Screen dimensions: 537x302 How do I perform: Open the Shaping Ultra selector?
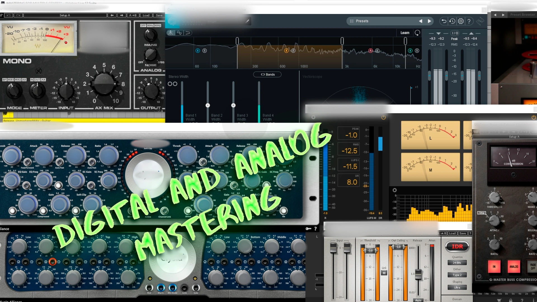[457, 287]
